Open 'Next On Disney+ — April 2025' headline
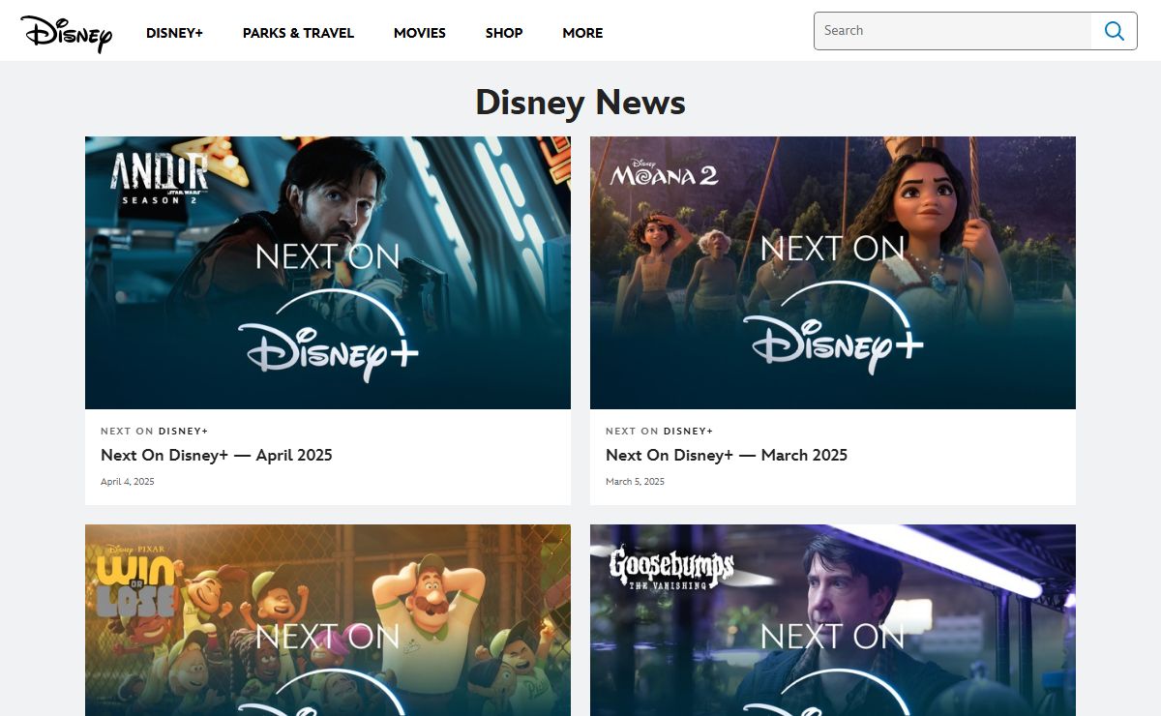This screenshot has width=1161, height=716. [x=217, y=455]
